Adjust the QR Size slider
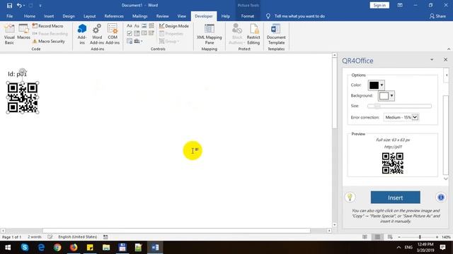This screenshot has width=453, height=254. coord(399,106)
